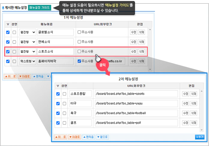
Task: Tick 성인 checkbox for 글로벌소식 row
Action: tap(14, 32)
